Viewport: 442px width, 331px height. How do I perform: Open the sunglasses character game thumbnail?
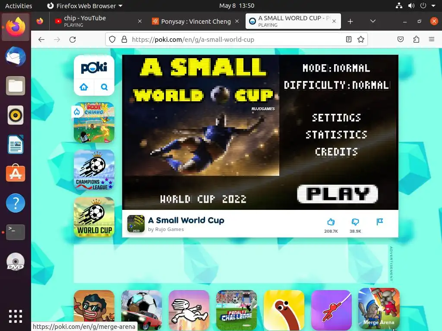point(94,307)
